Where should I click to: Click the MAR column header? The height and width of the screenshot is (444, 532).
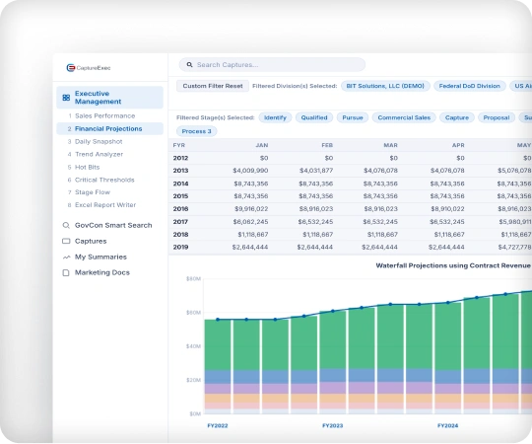(390, 145)
